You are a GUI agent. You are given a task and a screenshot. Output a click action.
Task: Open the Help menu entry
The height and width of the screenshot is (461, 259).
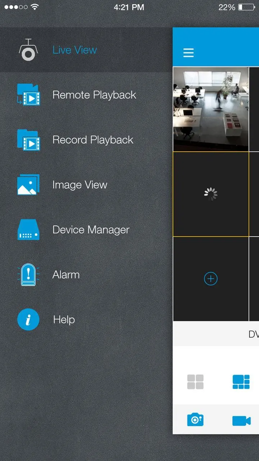64,319
